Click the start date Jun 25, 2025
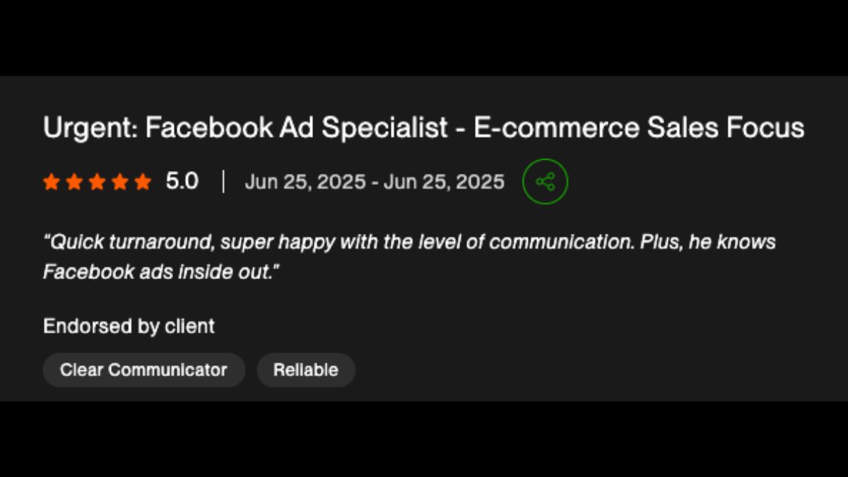 pyautogui.click(x=305, y=182)
